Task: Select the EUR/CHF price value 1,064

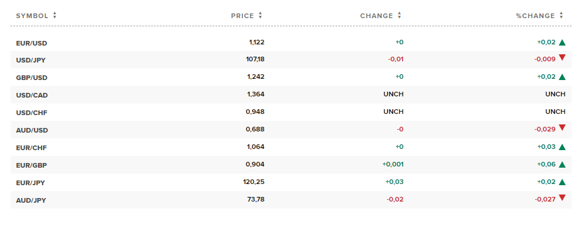Action: (255, 147)
